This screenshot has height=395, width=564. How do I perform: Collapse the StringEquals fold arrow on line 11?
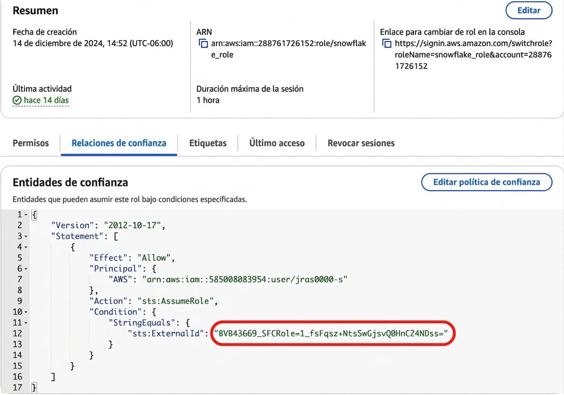(26, 323)
